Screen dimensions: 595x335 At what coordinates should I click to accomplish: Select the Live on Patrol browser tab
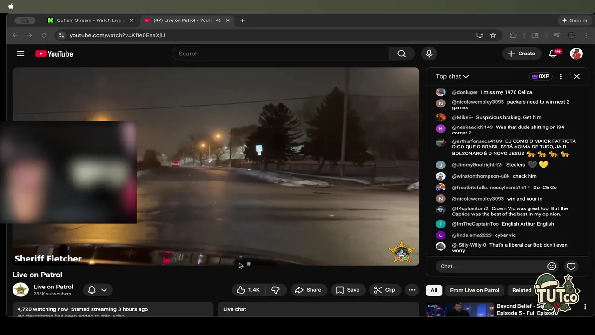click(x=182, y=20)
